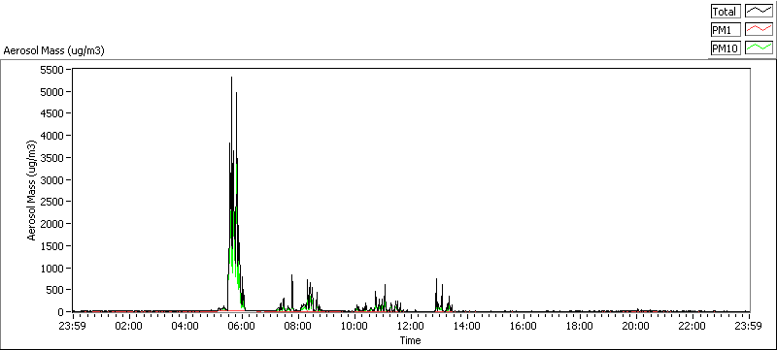Click the 0 Y-axis minimum value
The width and height of the screenshot is (777, 350).
[x=61, y=312]
